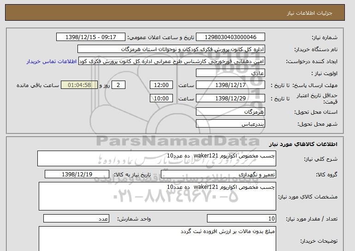Click the goods group field تعمیر و نگهداری
Viewport: 355px width, 251px height.
[218, 175]
